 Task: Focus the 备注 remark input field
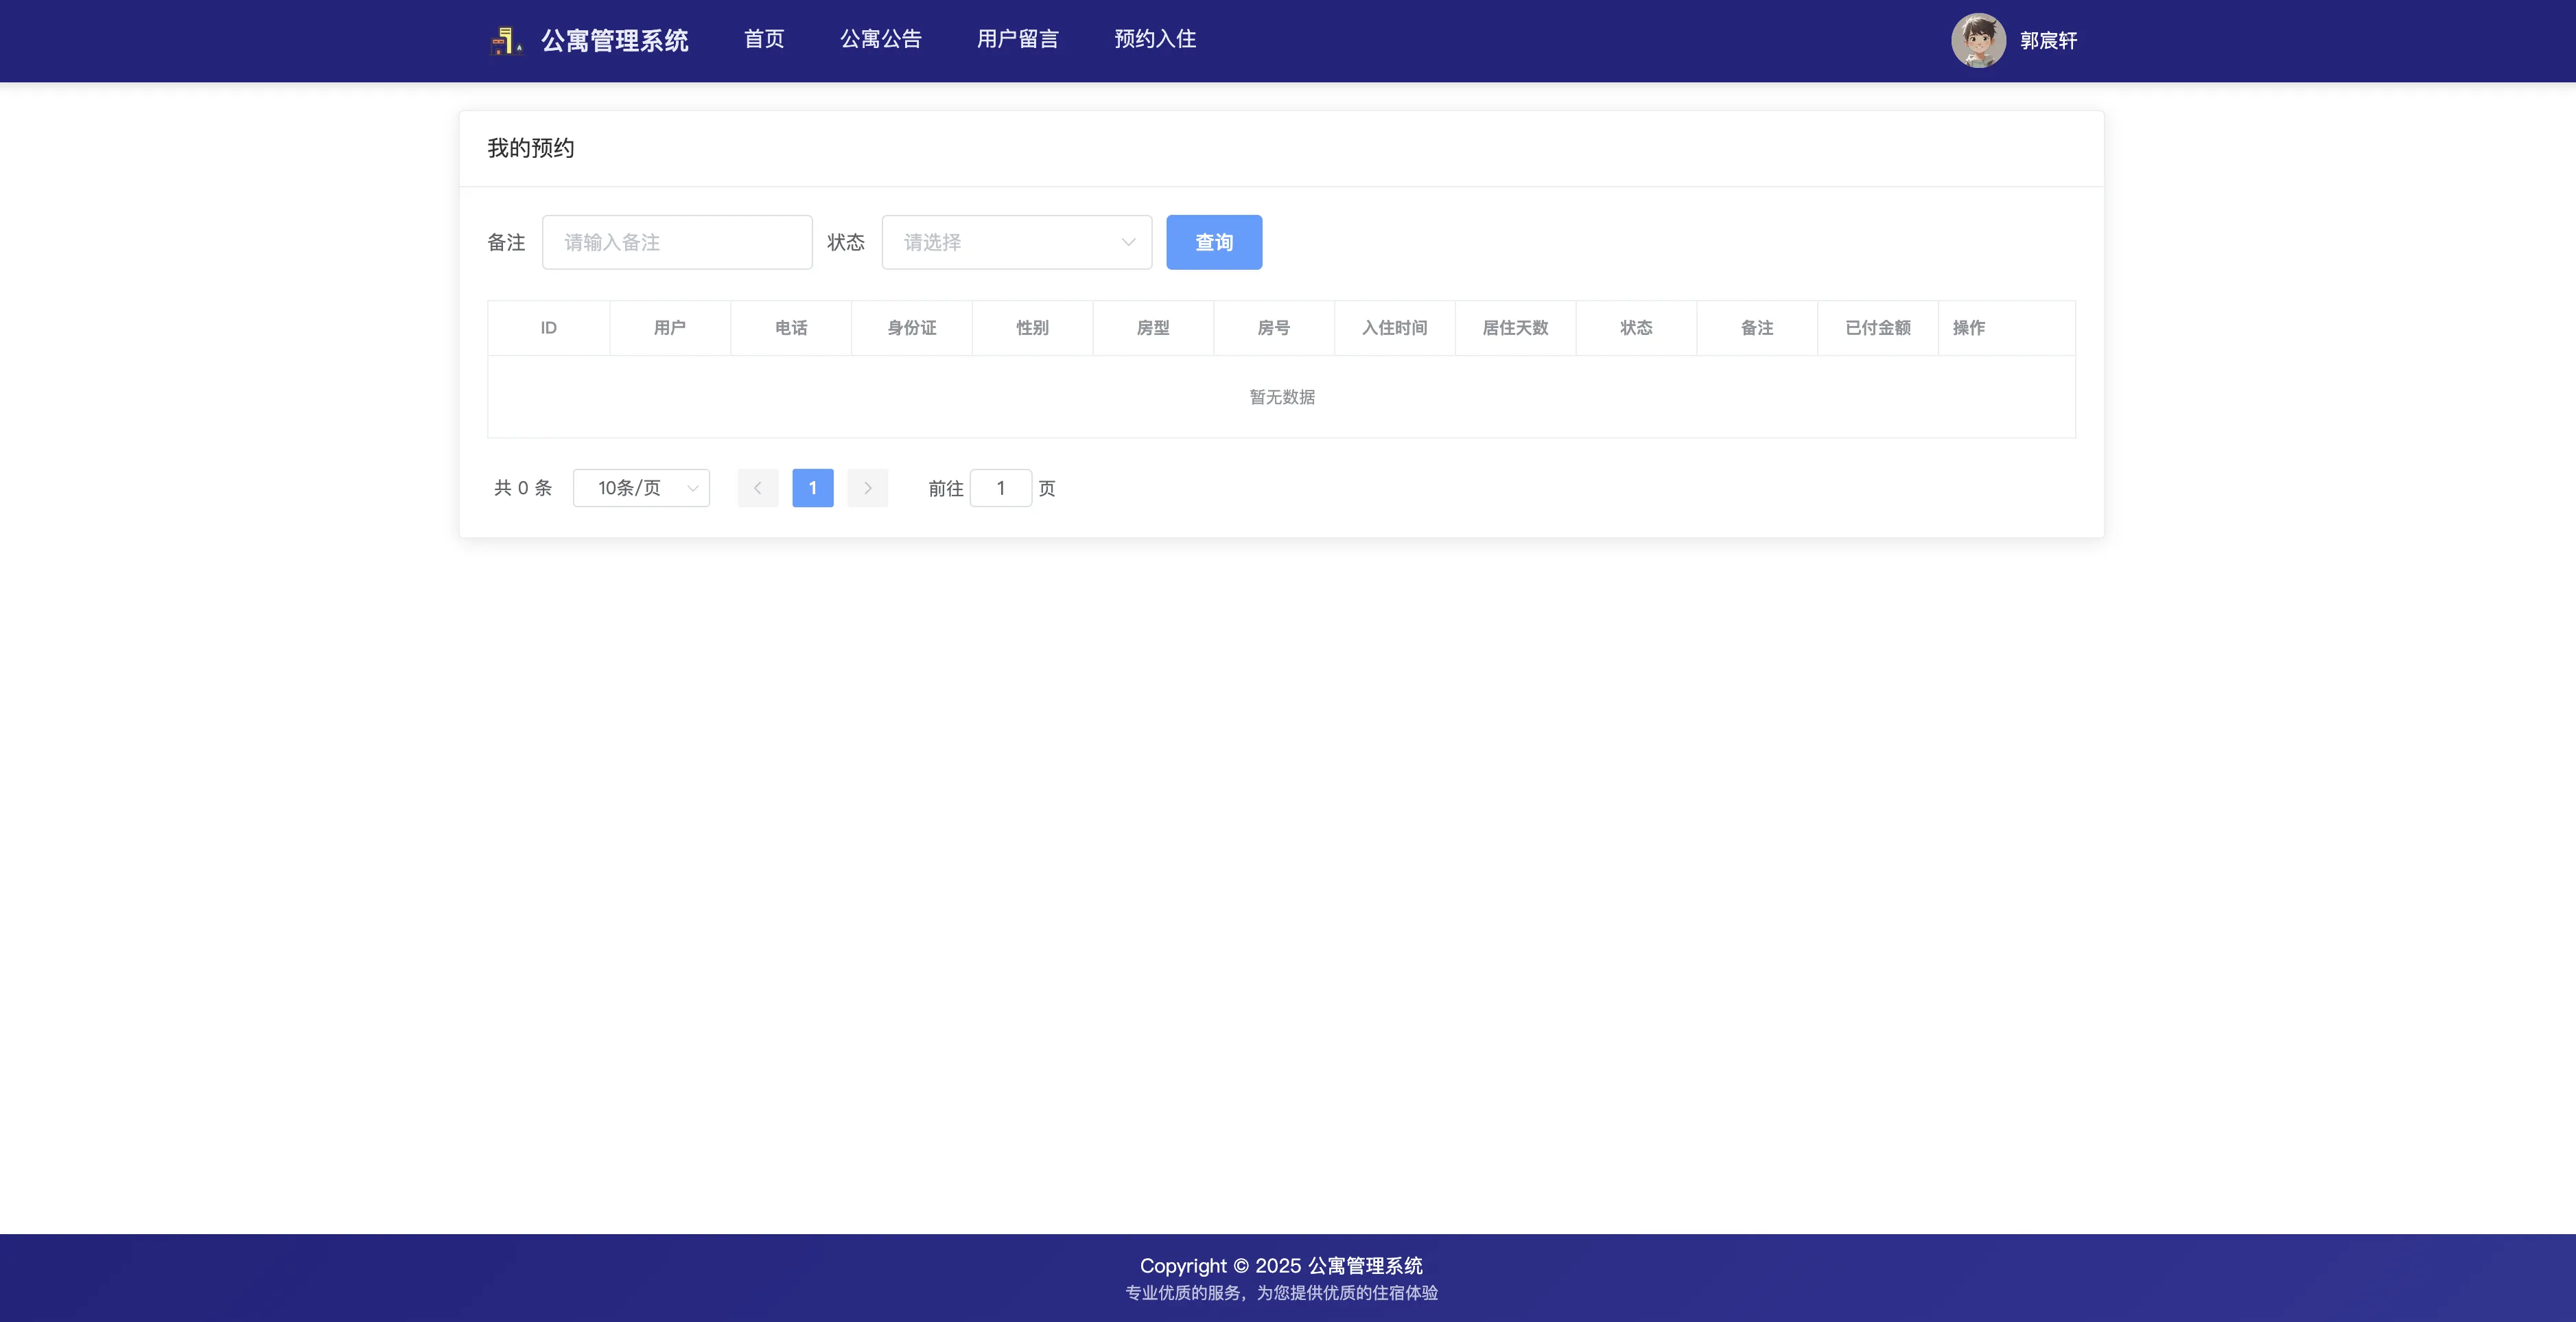point(677,242)
